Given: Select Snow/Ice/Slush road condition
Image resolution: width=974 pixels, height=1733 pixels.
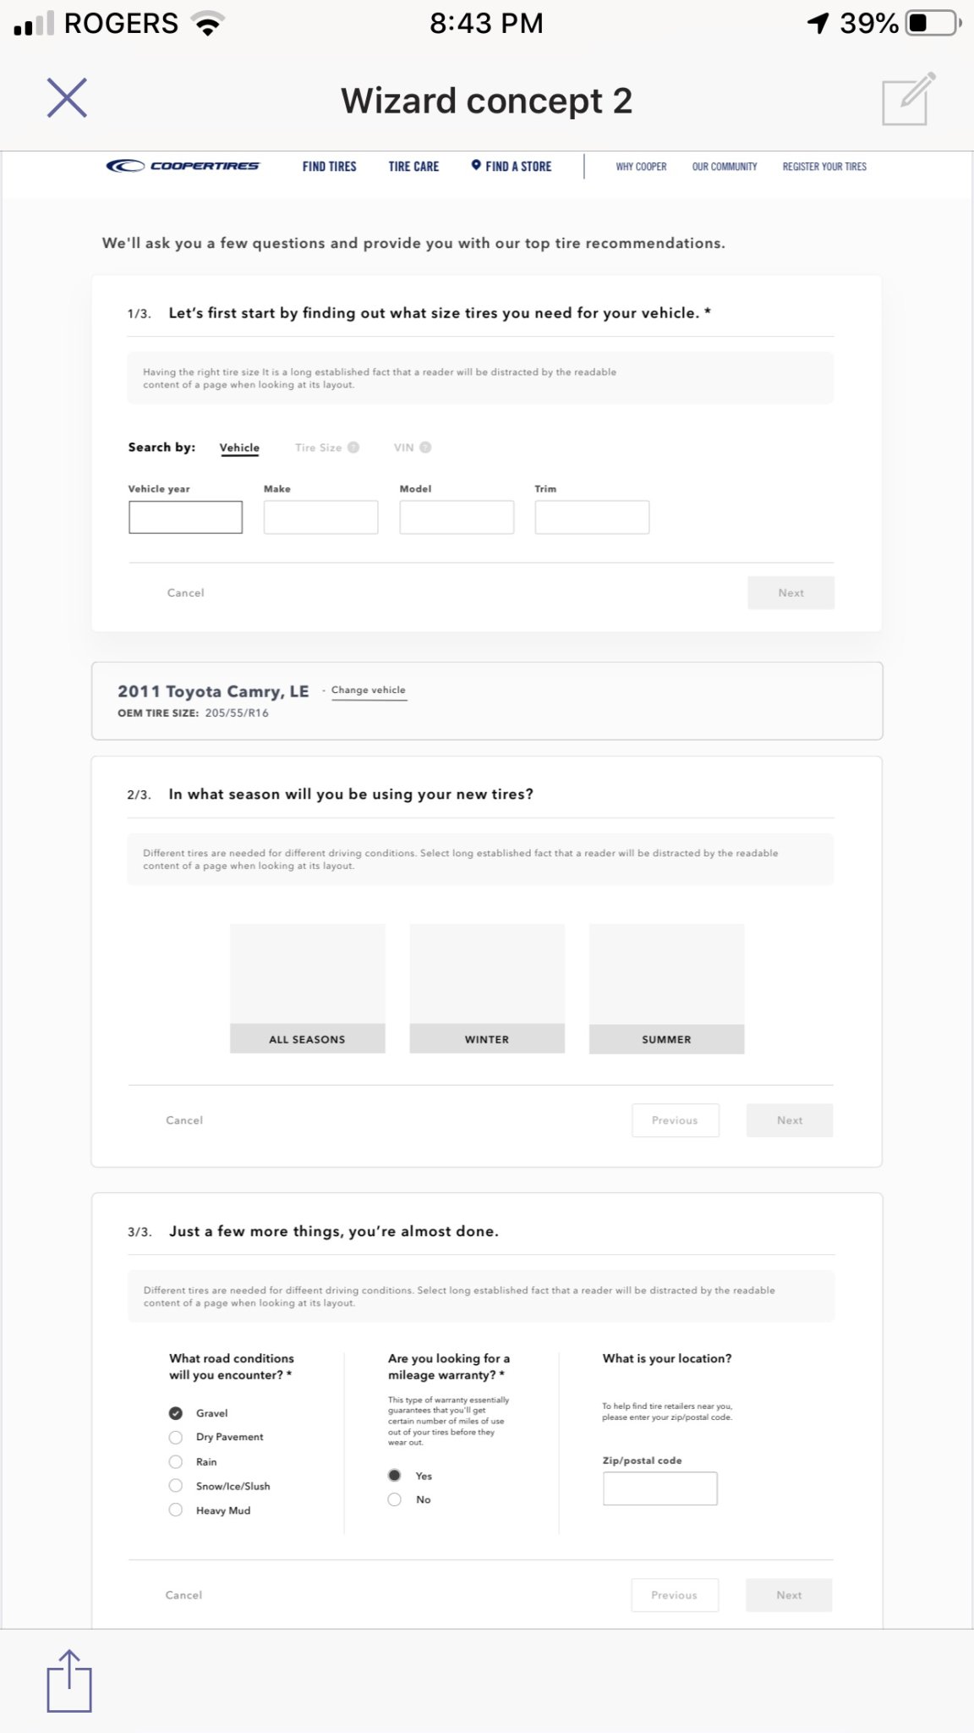Looking at the screenshot, I should click(x=176, y=1486).
